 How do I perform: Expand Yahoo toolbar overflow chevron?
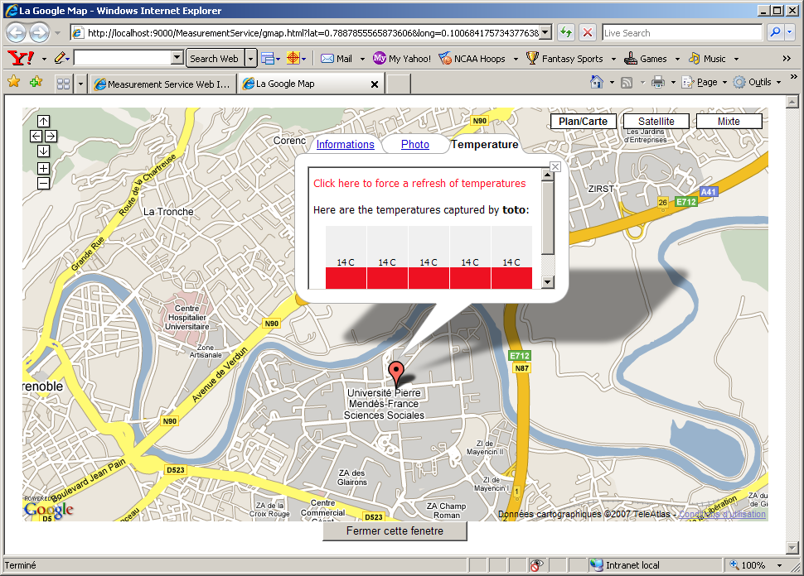tap(787, 59)
